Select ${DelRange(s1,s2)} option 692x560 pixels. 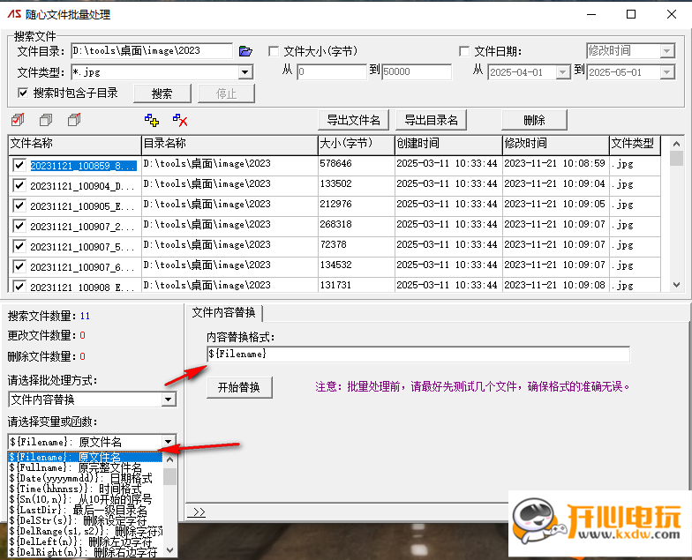tap(85, 531)
